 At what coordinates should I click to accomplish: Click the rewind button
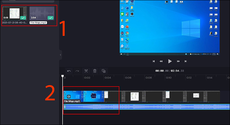[161, 61]
